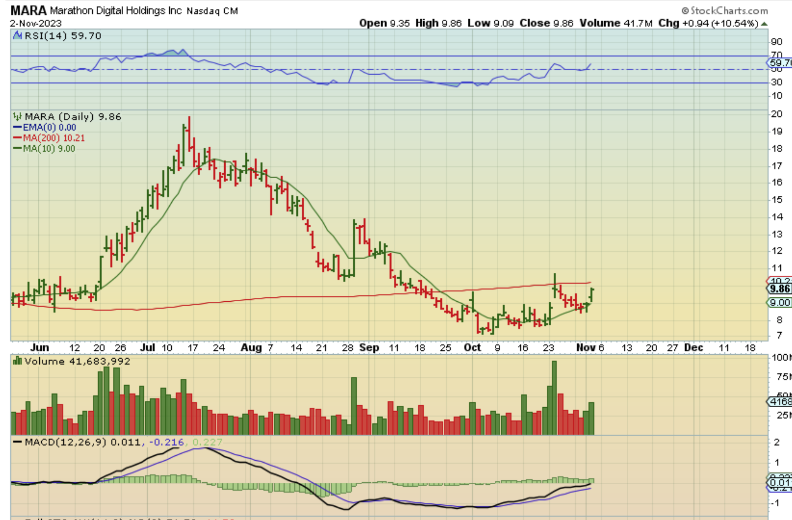
Task: Click the MACD black line legend icon
Action: click(x=17, y=442)
